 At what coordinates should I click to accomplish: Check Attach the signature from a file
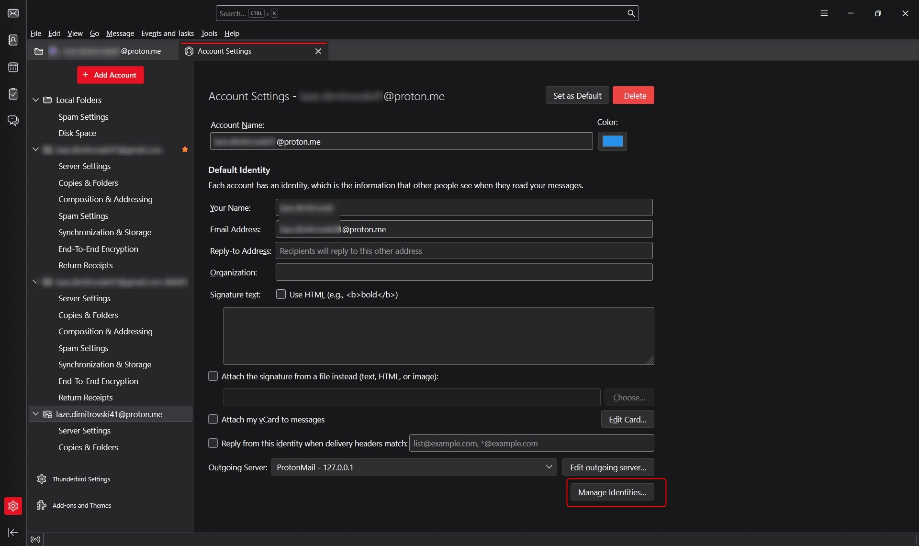(213, 376)
